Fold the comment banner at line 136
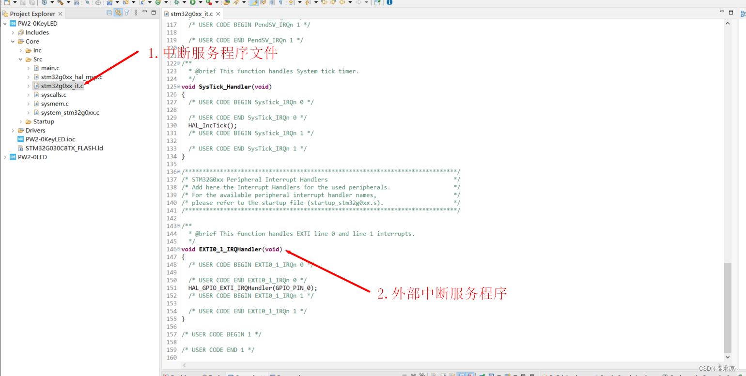Image resolution: width=746 pixels, height=376 pixels. [x=179, y=172]
